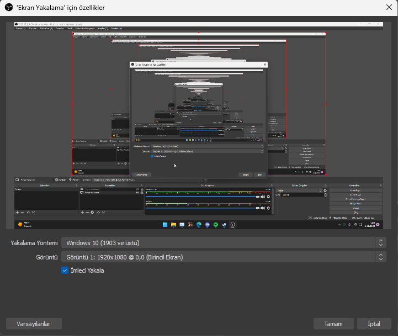
Task: Click the weather widget in the preview taskbar
Action: coord(25,225)
